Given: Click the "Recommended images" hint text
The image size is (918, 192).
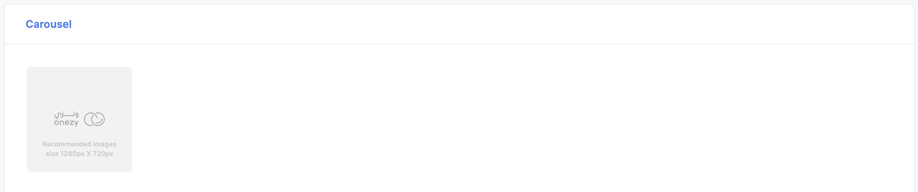Looking at the screenshot, I should point(80,144).
